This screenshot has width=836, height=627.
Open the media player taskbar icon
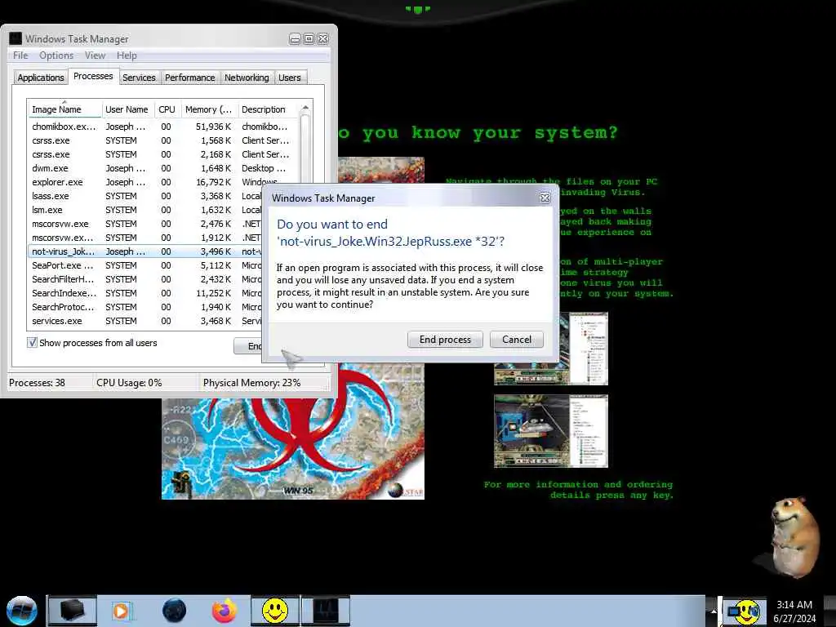point(122,611)
